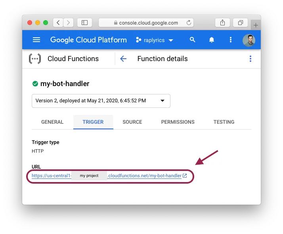Viewport: 283px width, 234px height.
Task: Toggle the Safari sidebar button
Action: [84, 23]
